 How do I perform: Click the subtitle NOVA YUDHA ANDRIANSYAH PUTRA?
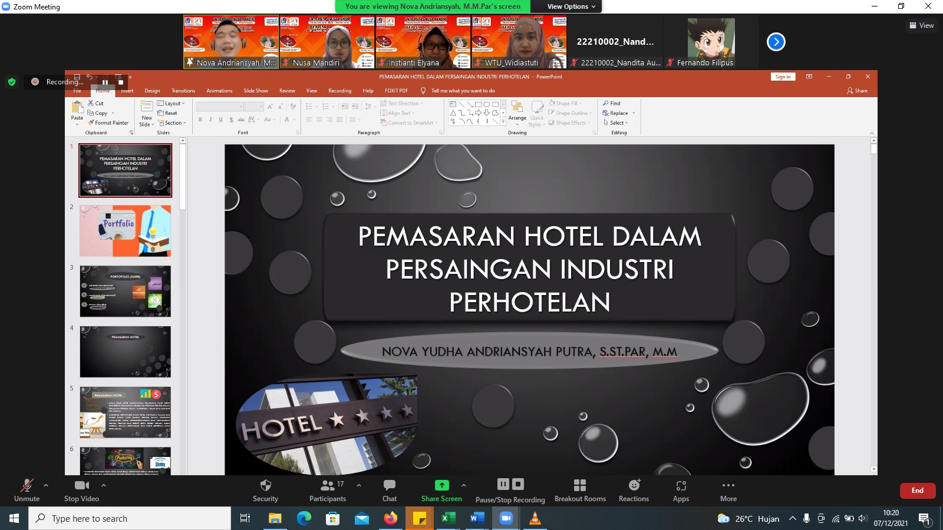tap(487, 352)
